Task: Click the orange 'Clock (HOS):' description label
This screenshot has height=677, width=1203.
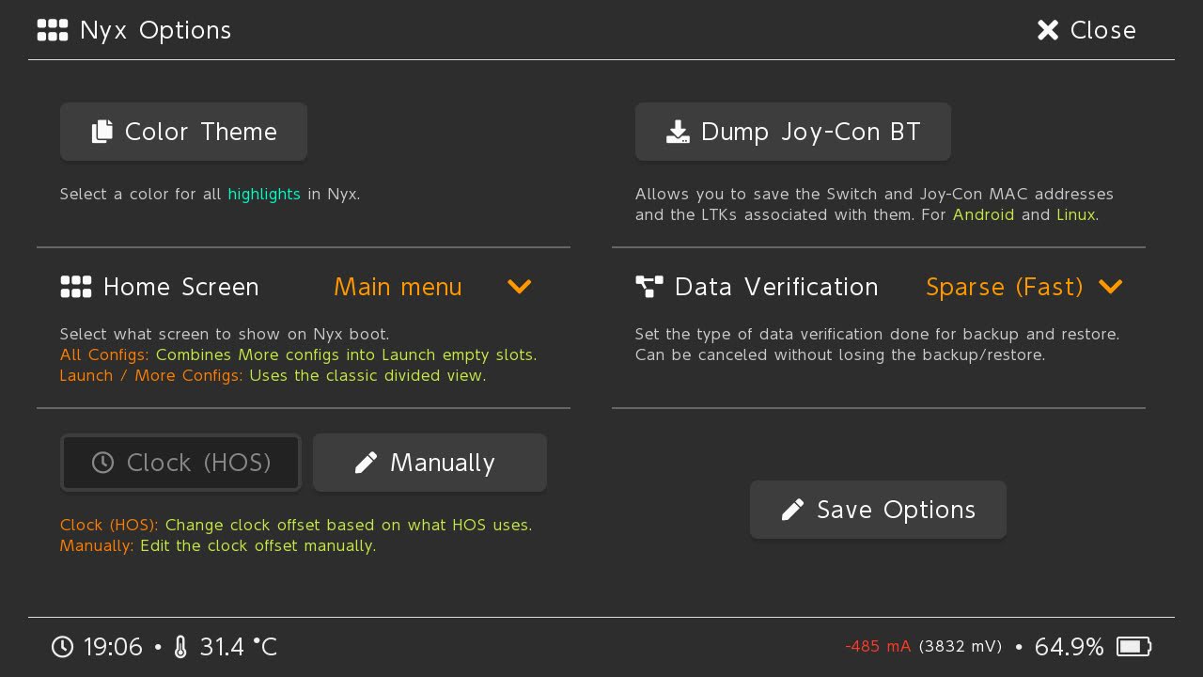Action: pyautogui.click(x=109, y=526)
